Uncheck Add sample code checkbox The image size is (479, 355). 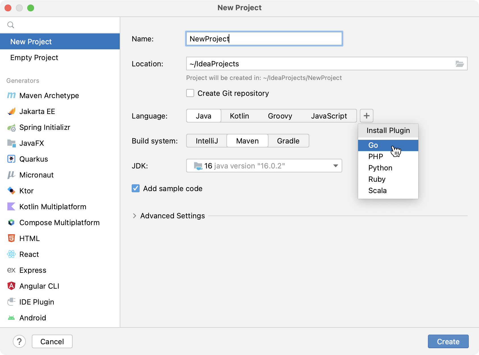[x=136, y=189]
